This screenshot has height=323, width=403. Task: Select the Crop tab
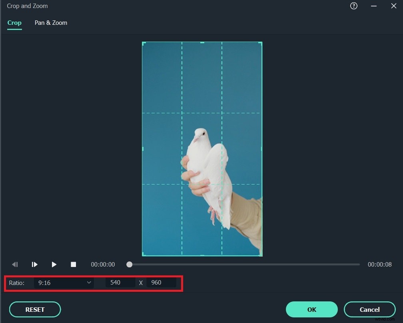14,23
